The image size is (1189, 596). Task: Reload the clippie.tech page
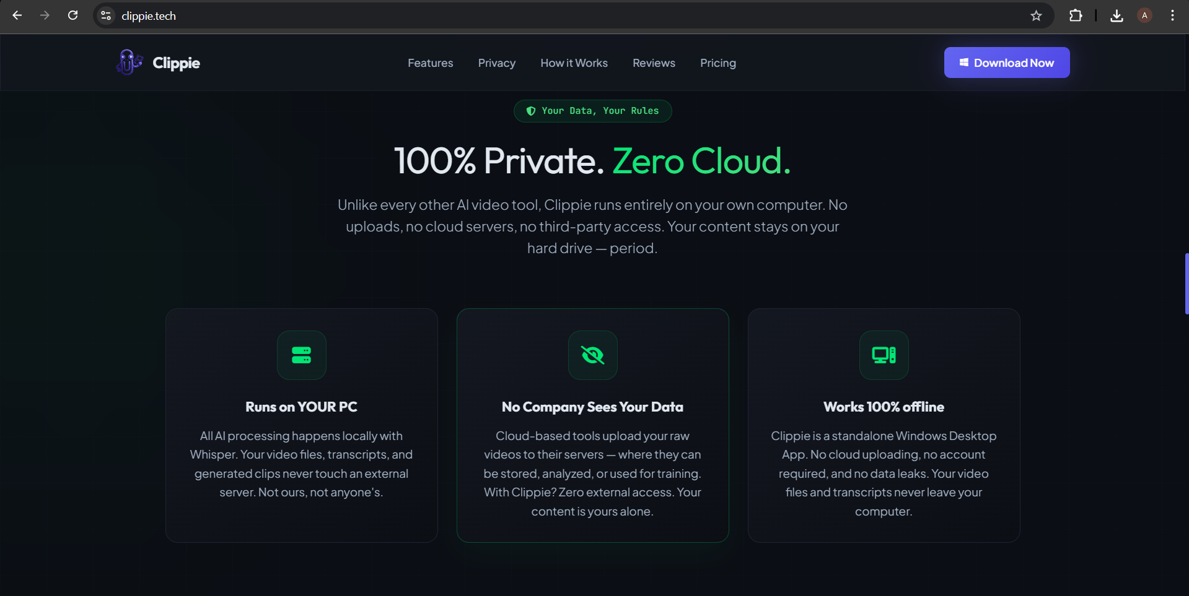pyautogui.click(x=72, y=15)
